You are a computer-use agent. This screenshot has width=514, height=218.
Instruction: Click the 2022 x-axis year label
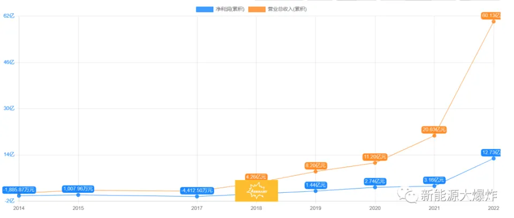coord(493,208)
